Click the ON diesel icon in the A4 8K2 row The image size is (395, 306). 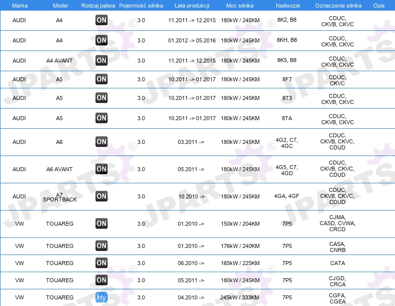[x=102, y=20]
